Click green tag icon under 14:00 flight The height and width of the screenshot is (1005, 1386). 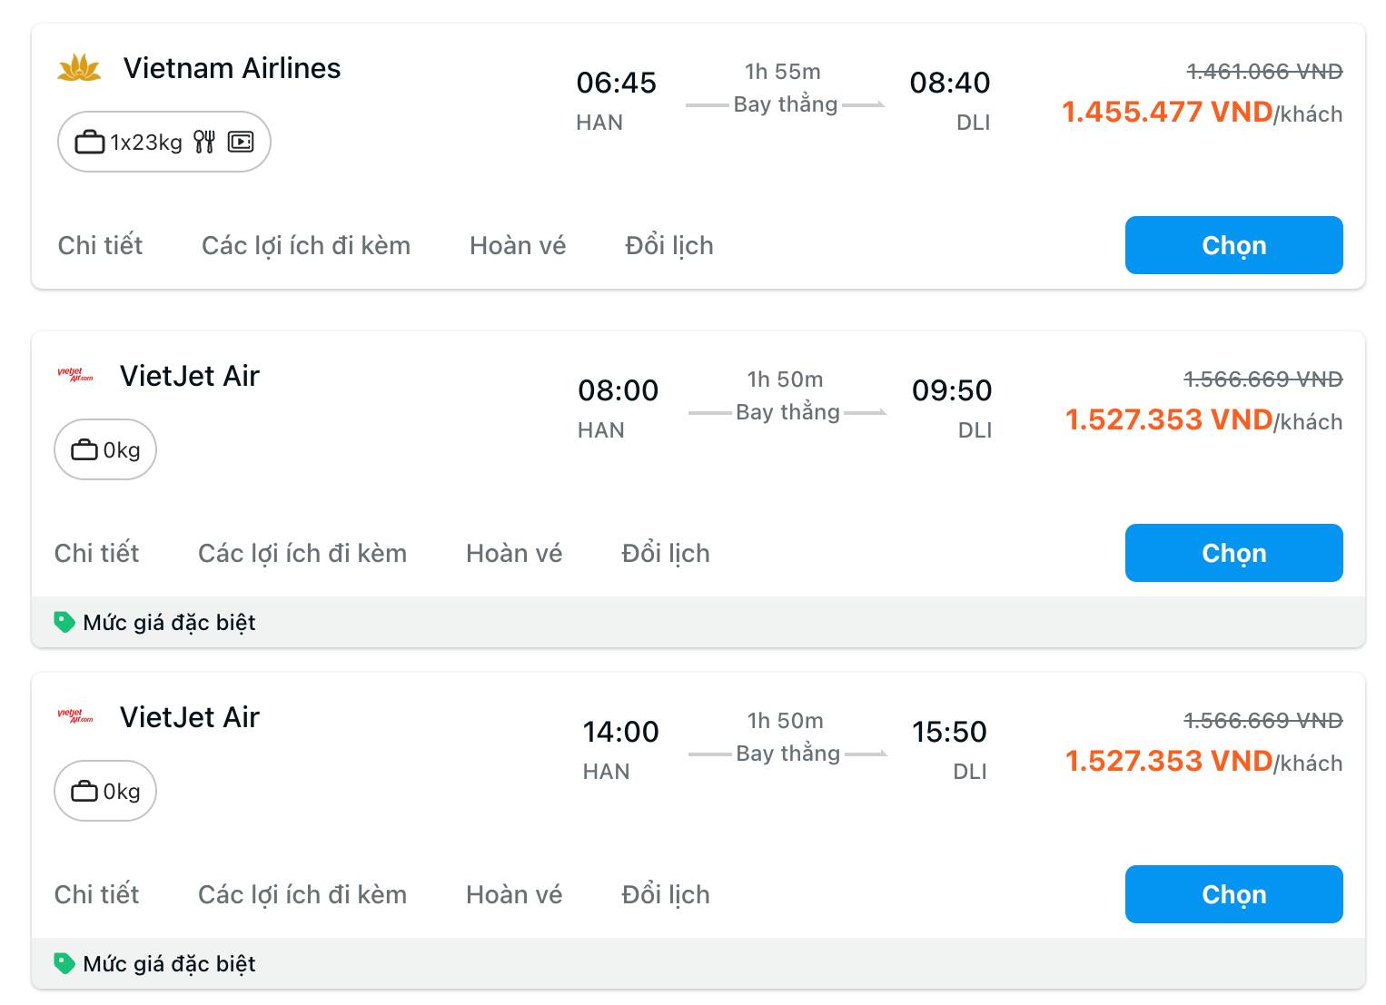coord(64,963)
